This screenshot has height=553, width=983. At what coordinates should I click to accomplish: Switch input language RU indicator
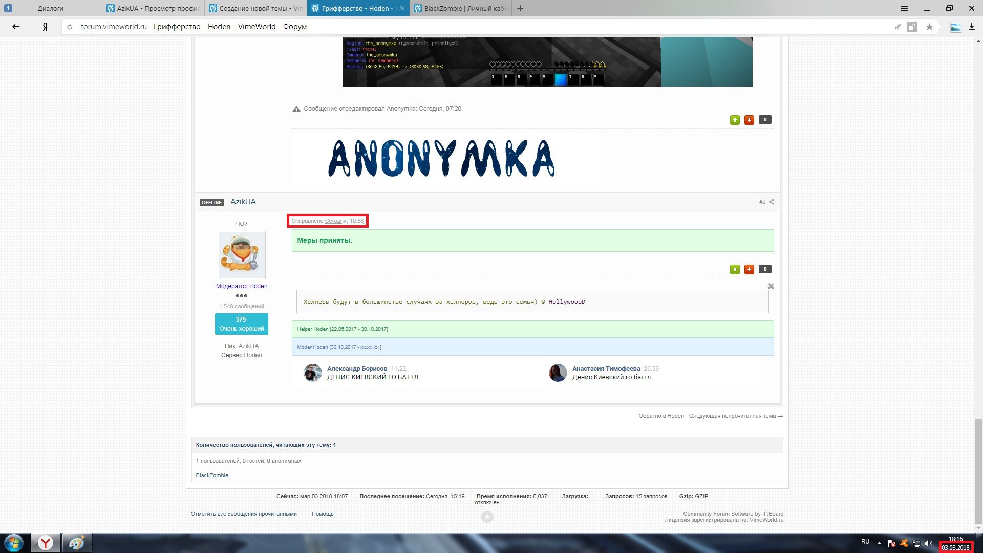pos(865,542)
